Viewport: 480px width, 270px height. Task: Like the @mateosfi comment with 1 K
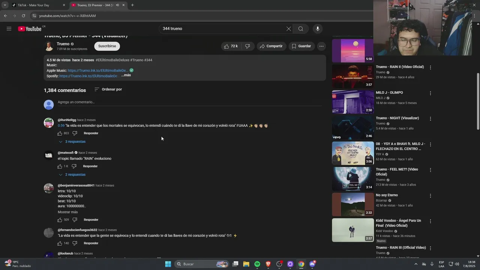click(60, 166)
